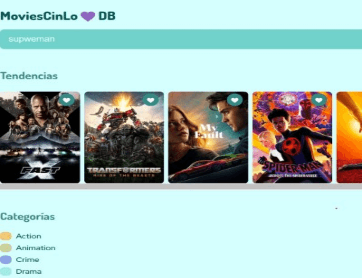Like the Fast X movie with heart icon
362x278 pixels.
[67, 100]
